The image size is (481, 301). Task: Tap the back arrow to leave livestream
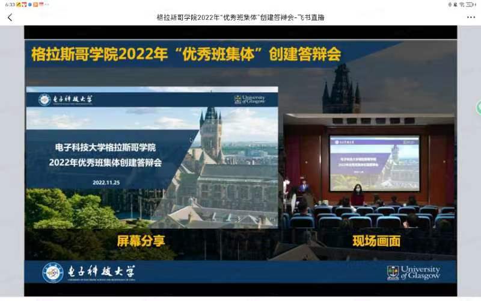pos(10,17)
